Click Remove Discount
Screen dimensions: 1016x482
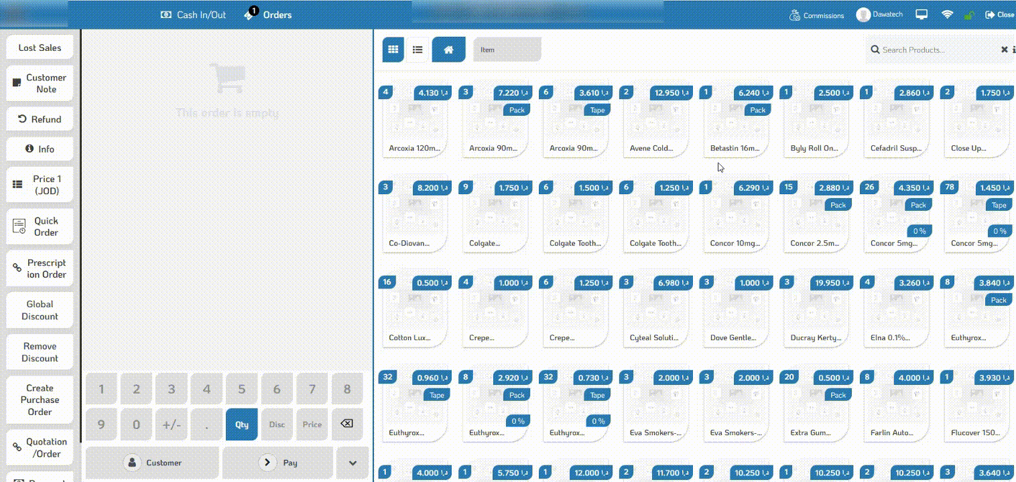tap(40, 352)
